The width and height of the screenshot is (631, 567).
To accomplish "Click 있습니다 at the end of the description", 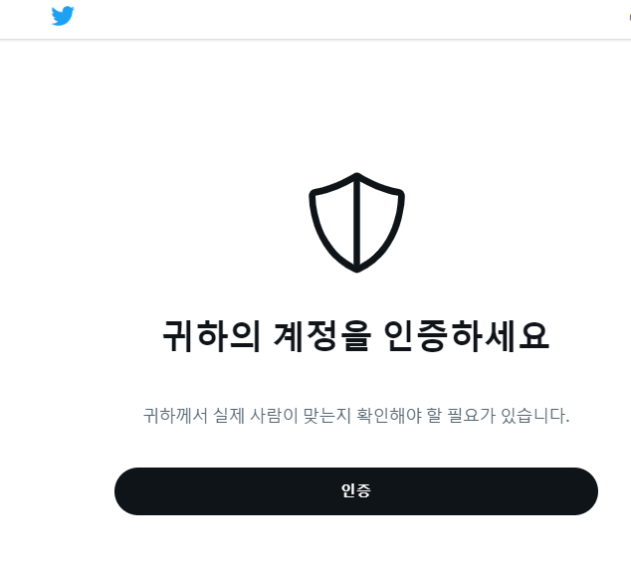I will [x=535, y=416].
